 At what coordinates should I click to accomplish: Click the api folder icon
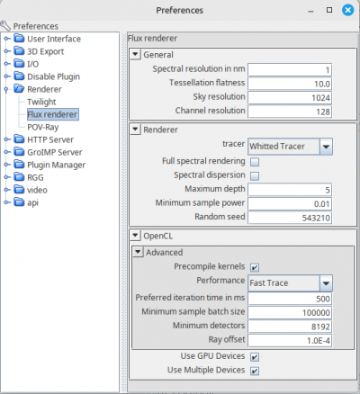click(19, 202)
